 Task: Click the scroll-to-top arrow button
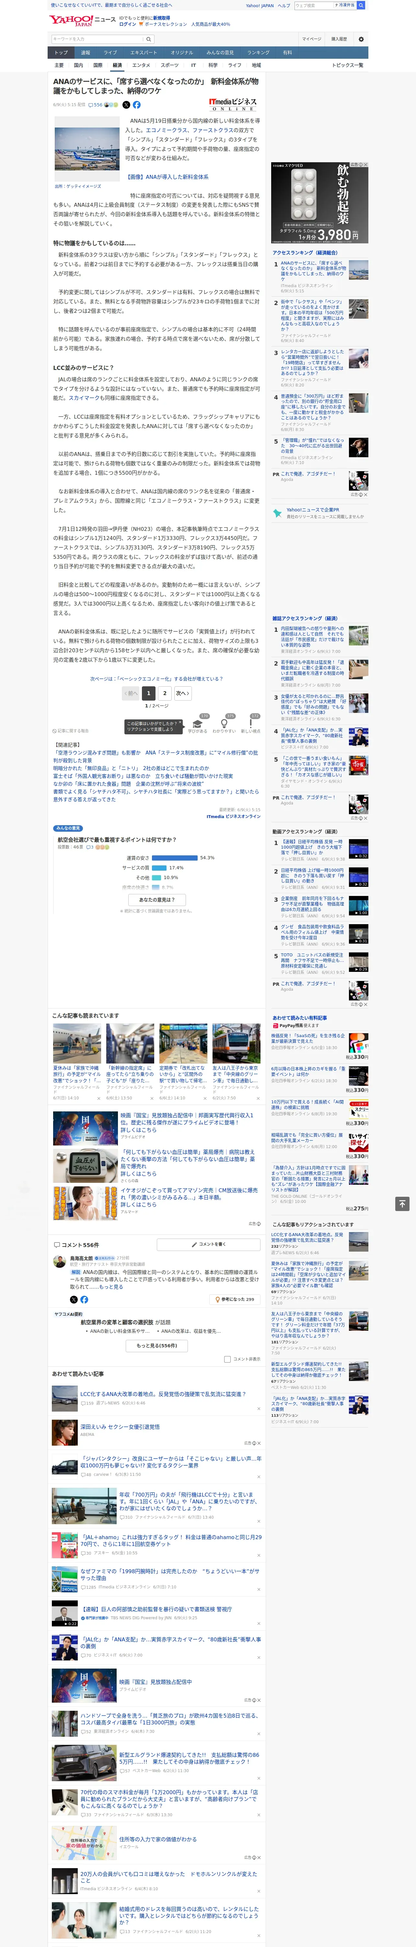[x=402, y=1203]
